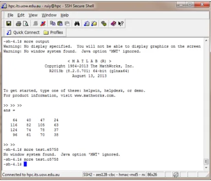This screenshot has height=181, width=211.
Task: Open New File Transfer Window icon
Action: 94,24
